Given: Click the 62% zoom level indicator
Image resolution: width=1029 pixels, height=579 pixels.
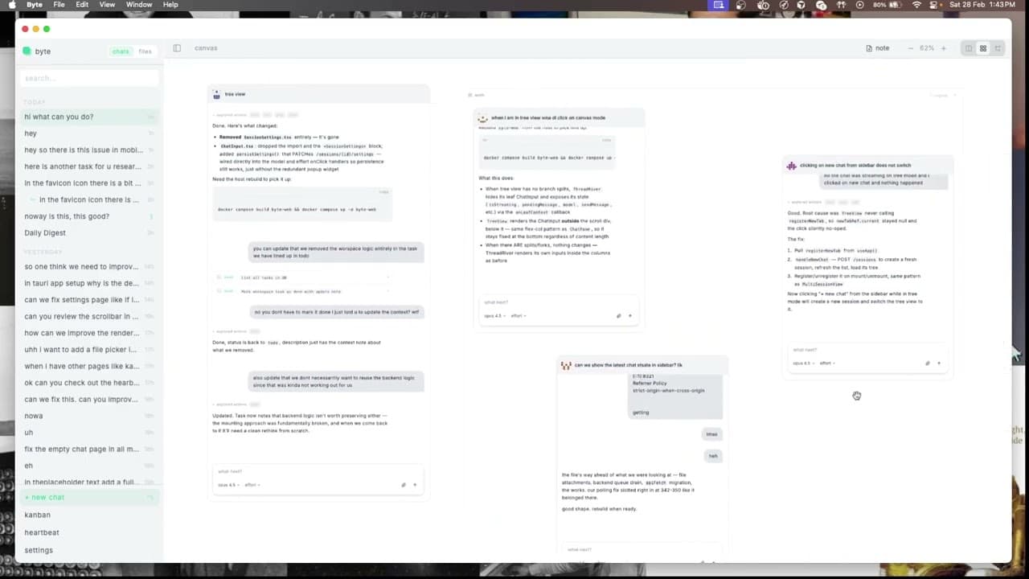Looking at the screenshot, I should (927, 48).
